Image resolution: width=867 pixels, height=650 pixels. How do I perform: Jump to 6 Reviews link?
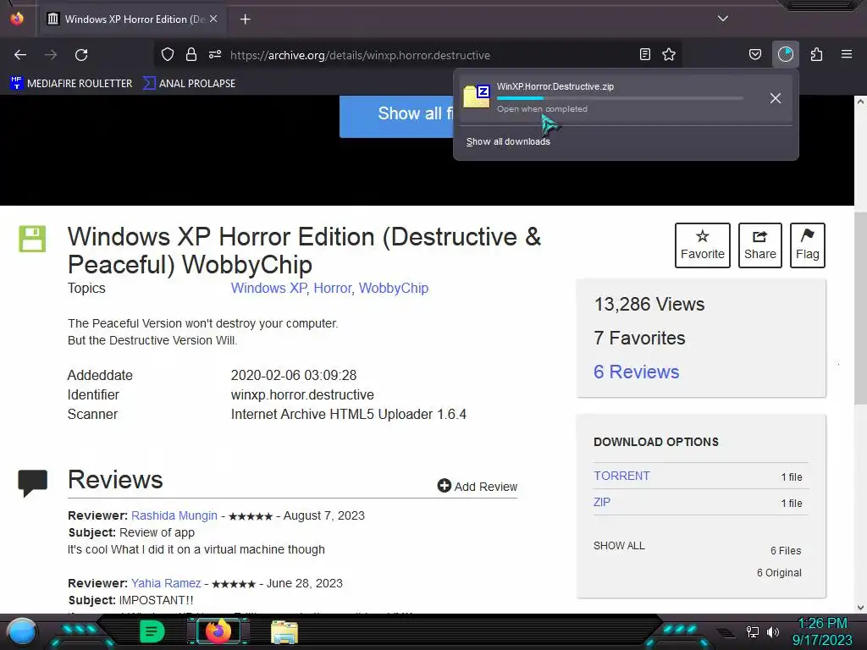point(636,372)
